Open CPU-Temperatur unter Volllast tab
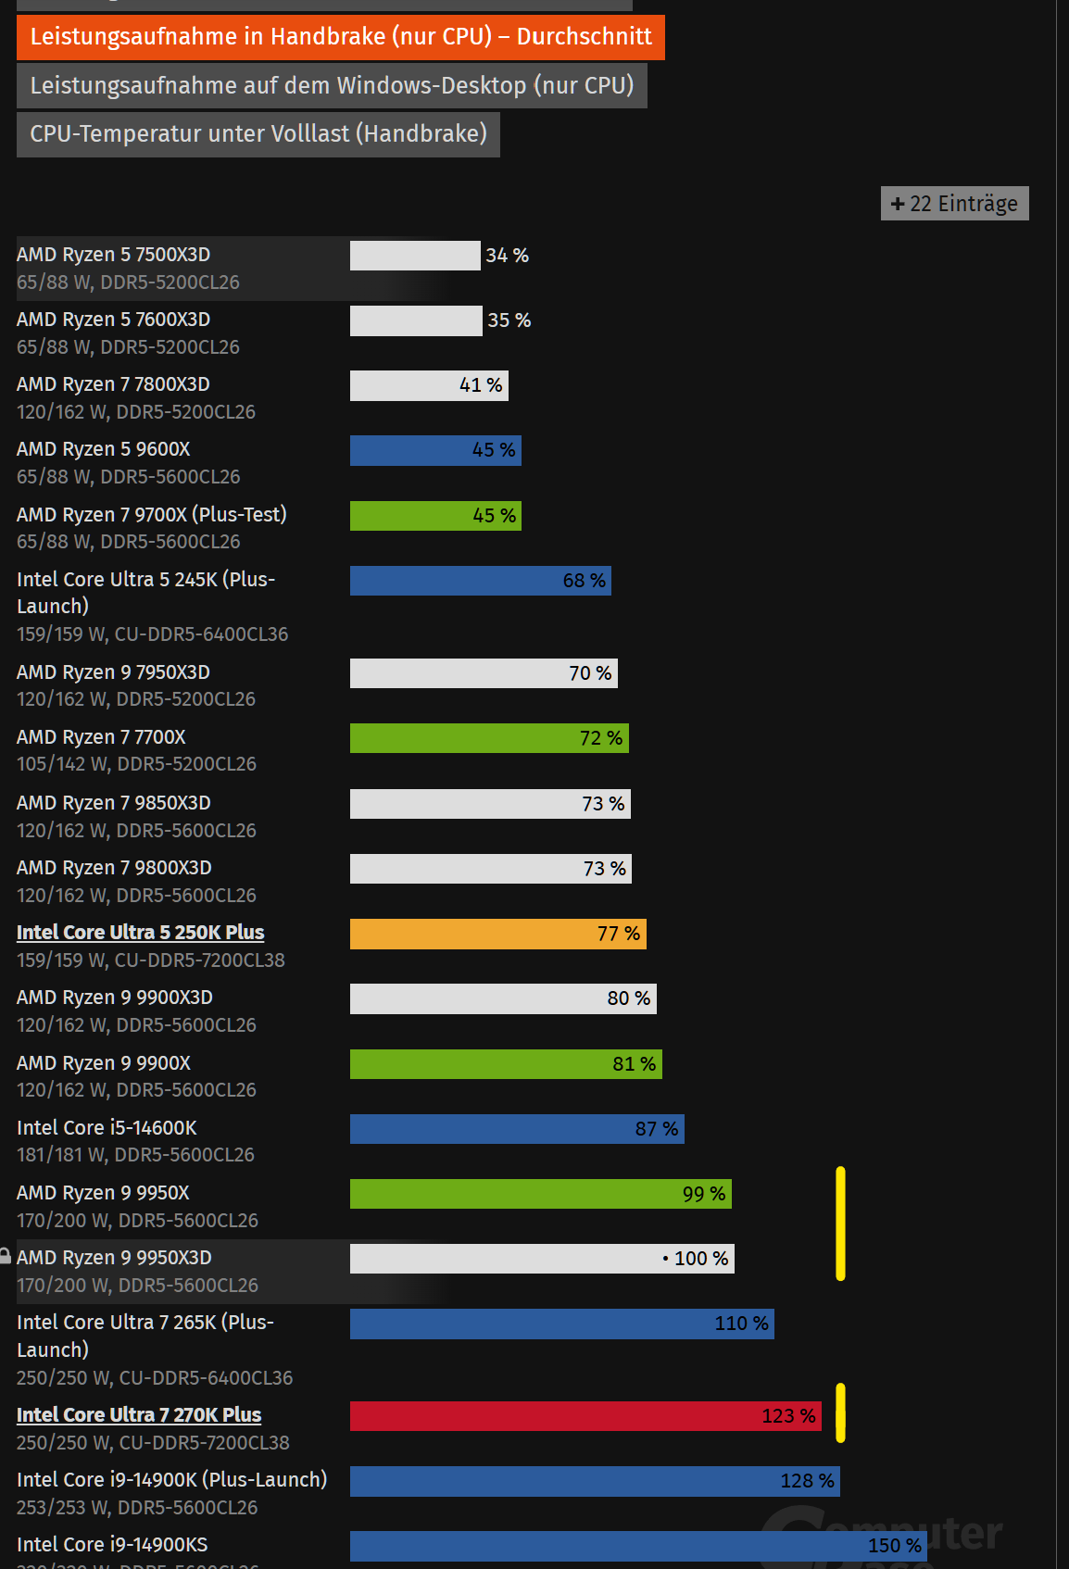 tap(258, 134)
